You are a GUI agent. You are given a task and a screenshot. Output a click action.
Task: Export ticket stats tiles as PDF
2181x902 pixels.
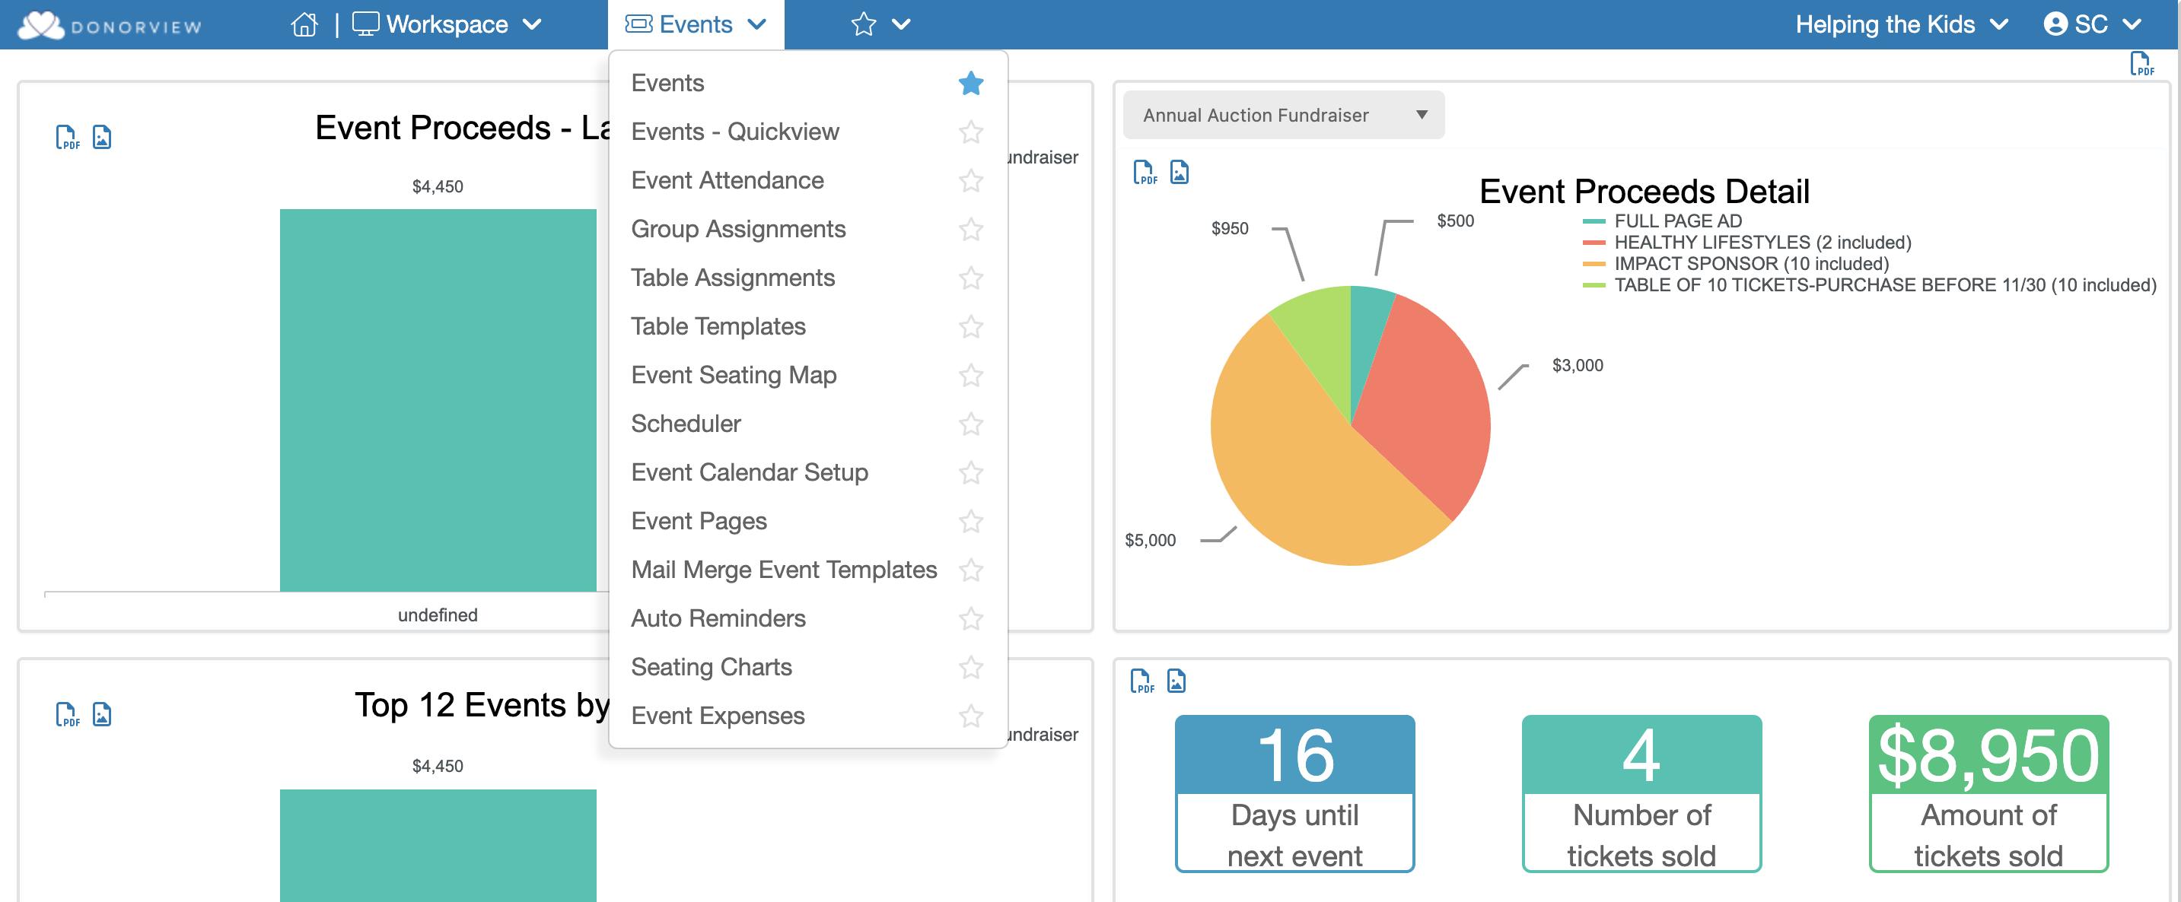[1141, 681]
